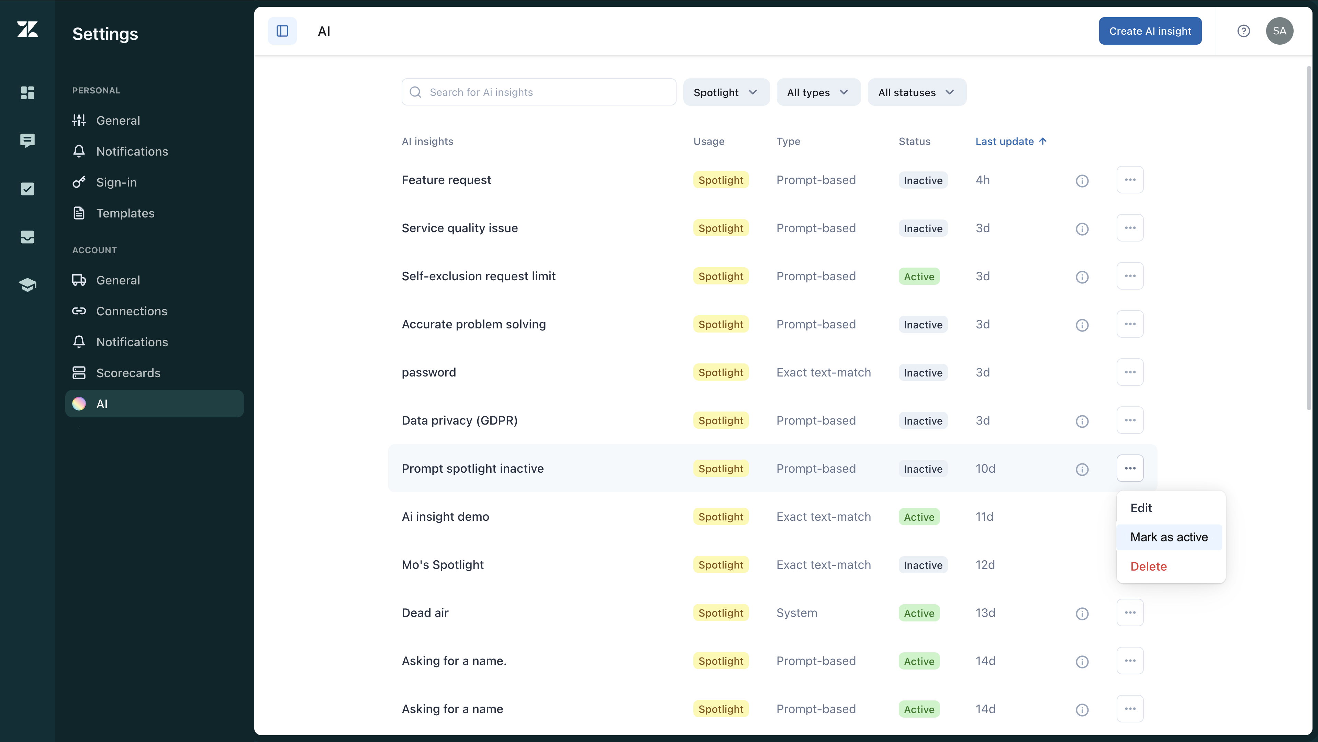The image size is (1318, 742).
Task: Choose Delete from the context menu
Action: (1148, 566)
